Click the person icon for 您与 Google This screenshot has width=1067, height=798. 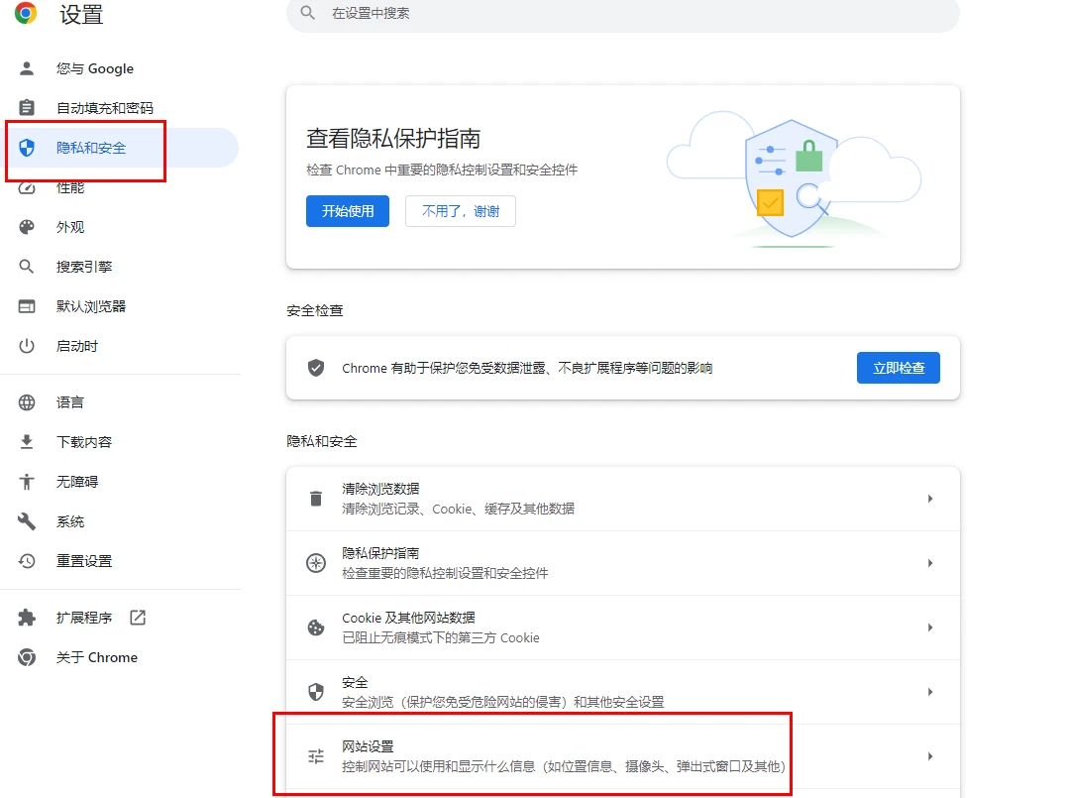27,68
